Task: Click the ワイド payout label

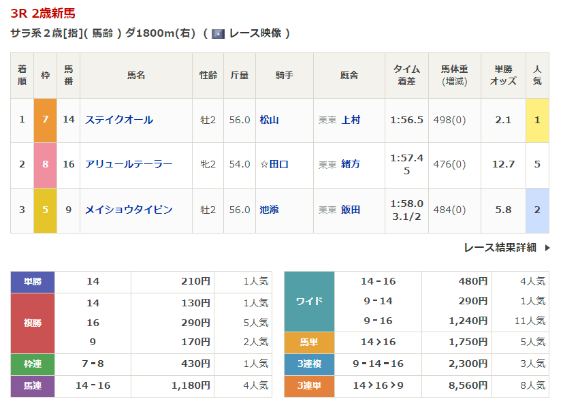Action: [x=309, y=301]
